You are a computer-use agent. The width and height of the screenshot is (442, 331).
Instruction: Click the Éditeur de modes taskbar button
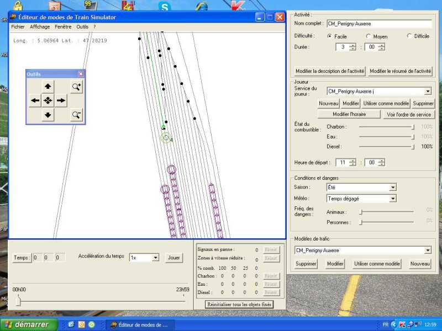[140, 325]
